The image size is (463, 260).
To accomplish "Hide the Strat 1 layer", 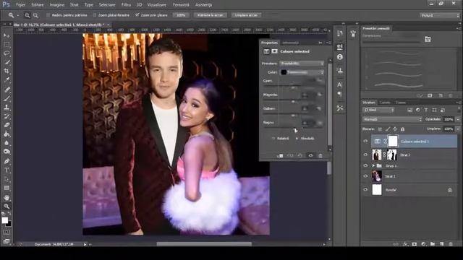I will pyautogui.click(x=365, y=176).
